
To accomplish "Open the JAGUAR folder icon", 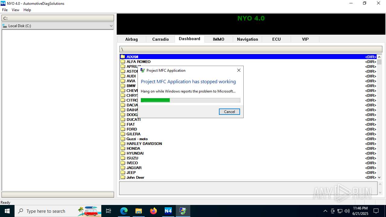I will tap(123, 168).
